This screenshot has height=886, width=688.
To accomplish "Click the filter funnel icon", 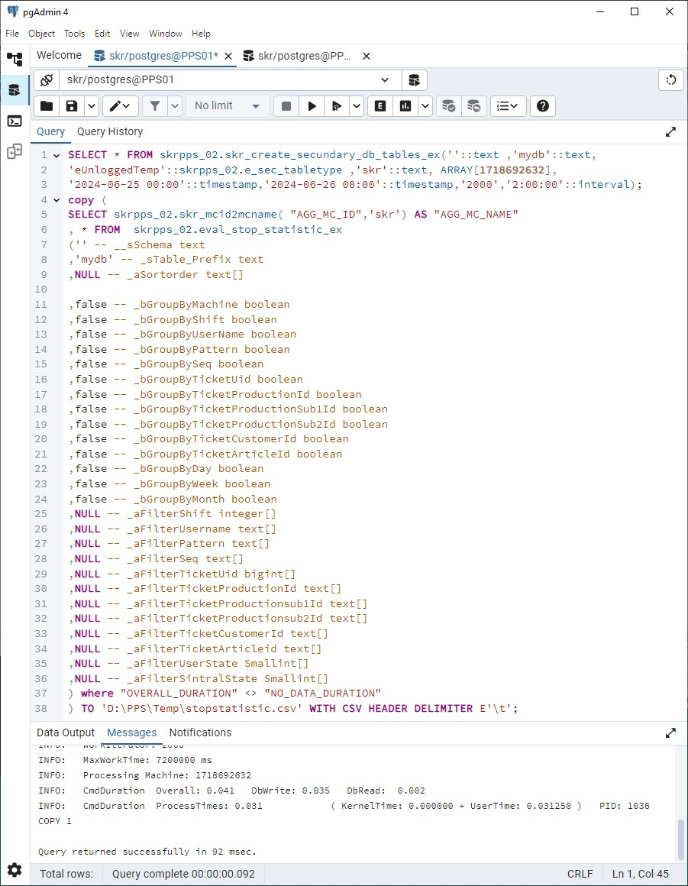I will (155, 105).
